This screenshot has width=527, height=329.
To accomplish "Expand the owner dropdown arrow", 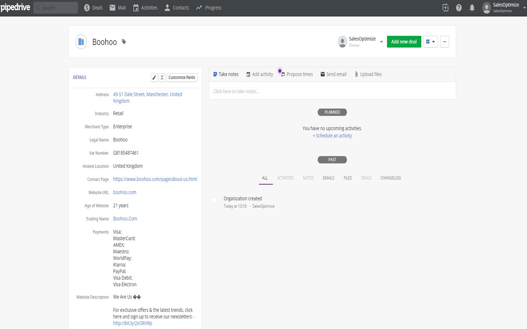I will 381,42.
